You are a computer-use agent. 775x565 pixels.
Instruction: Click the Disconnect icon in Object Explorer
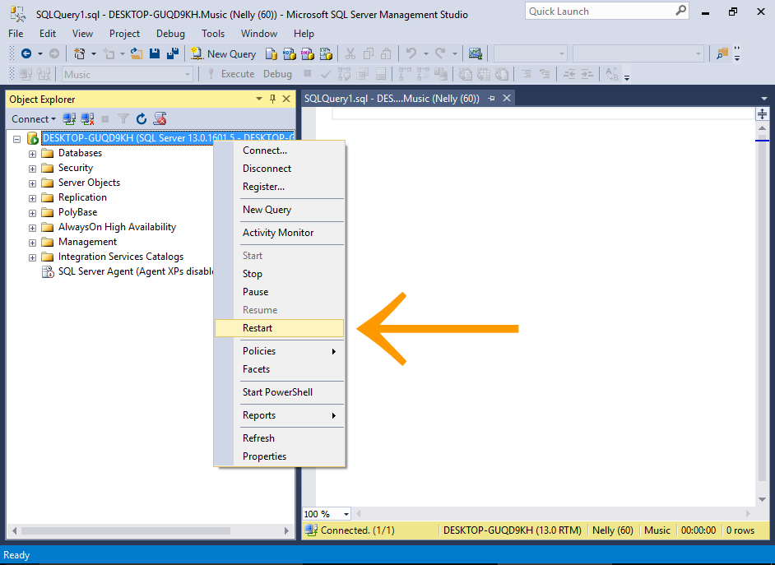tap(88, 118)
